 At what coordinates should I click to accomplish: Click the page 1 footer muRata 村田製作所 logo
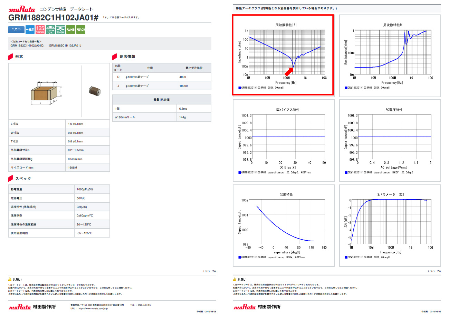32,307
